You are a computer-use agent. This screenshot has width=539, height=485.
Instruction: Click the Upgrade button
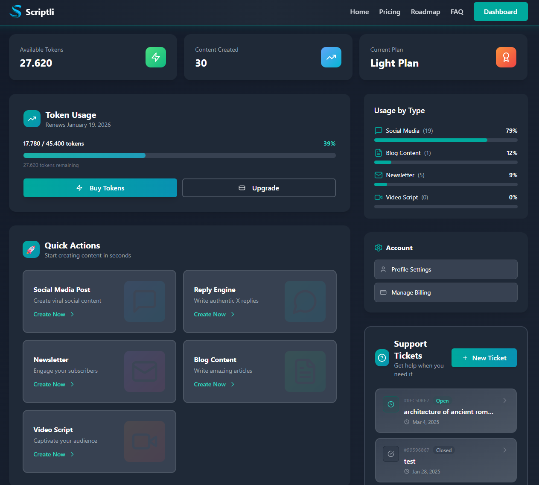(x=259, y=188)
